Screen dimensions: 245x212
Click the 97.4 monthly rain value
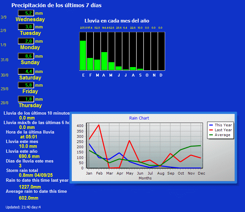[x=90, y=28]
